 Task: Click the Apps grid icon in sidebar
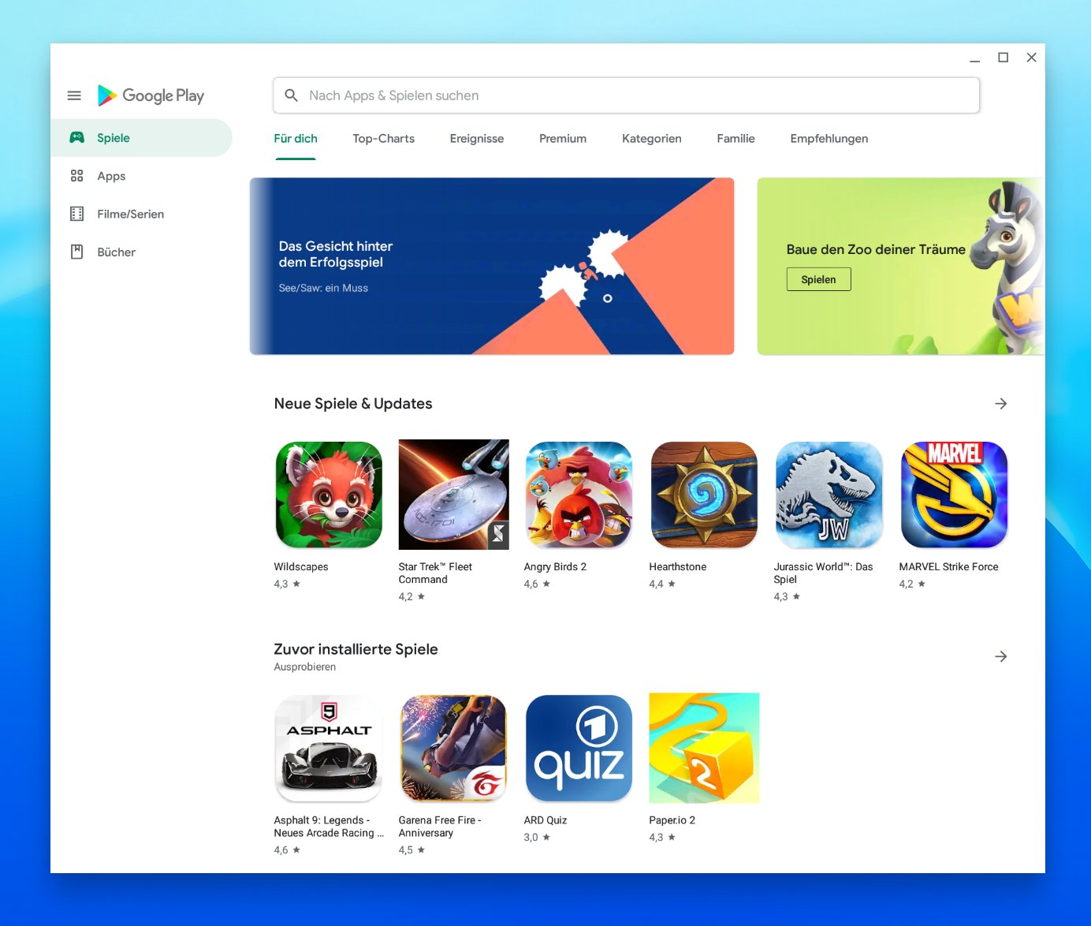click(x=76, y=176)
